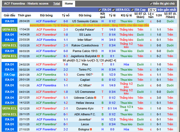
Task: Click the 5-1 score against Udinese Calcio
Action: (x=66, y=98)
